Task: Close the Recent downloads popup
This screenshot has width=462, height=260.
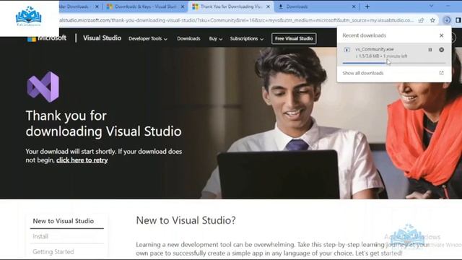Action: tap(441, 35)
